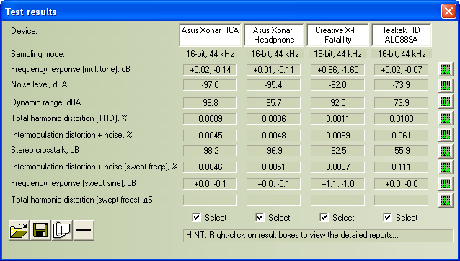Click the open folder load results icon
This screenshot has width=460, height=261.
click(19, 230)
